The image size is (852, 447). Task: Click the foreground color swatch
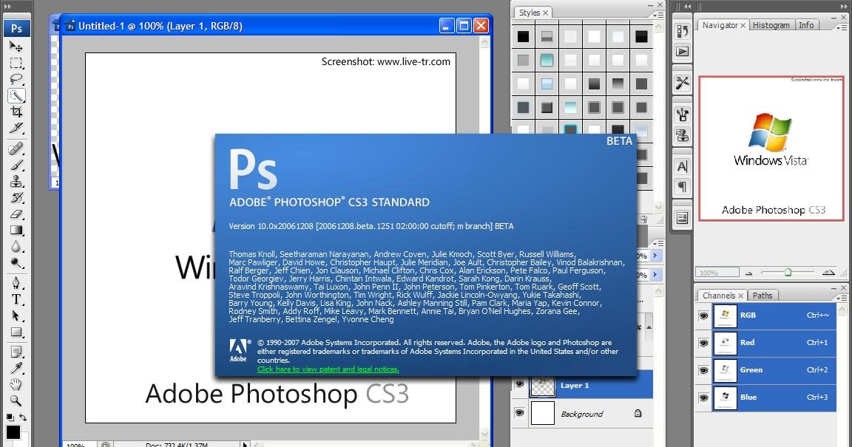click(x=13, y=433)
